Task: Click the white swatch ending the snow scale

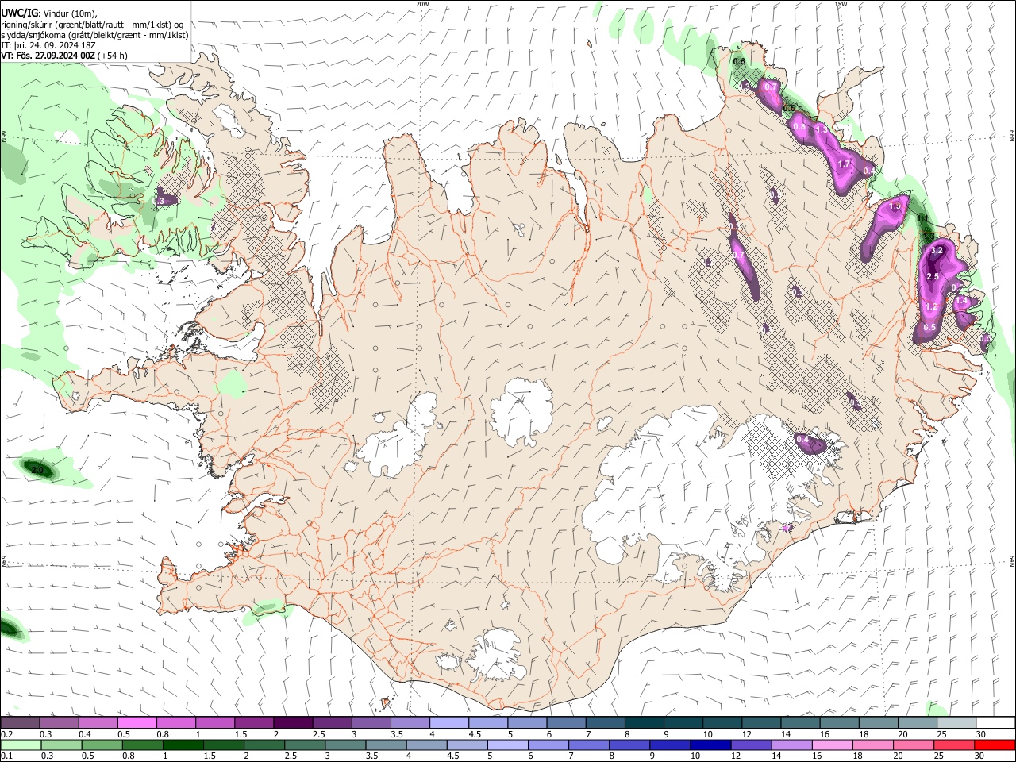Action: tap(996, 723)
